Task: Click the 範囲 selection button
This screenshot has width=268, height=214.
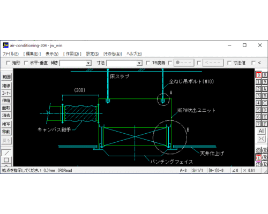Action: tap(6, 77)
